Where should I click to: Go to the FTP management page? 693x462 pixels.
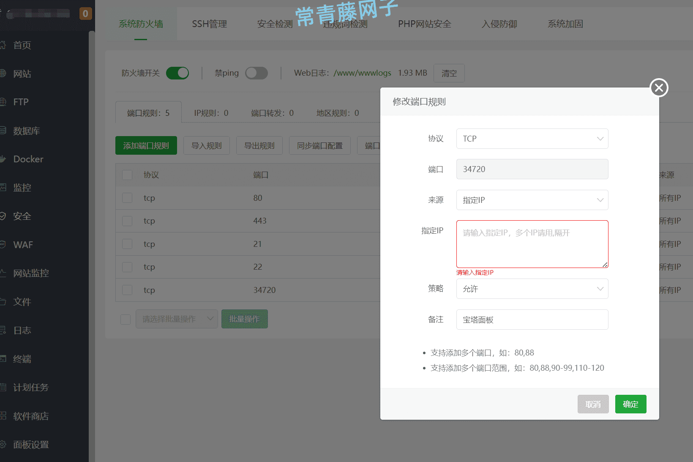(21, 102)
